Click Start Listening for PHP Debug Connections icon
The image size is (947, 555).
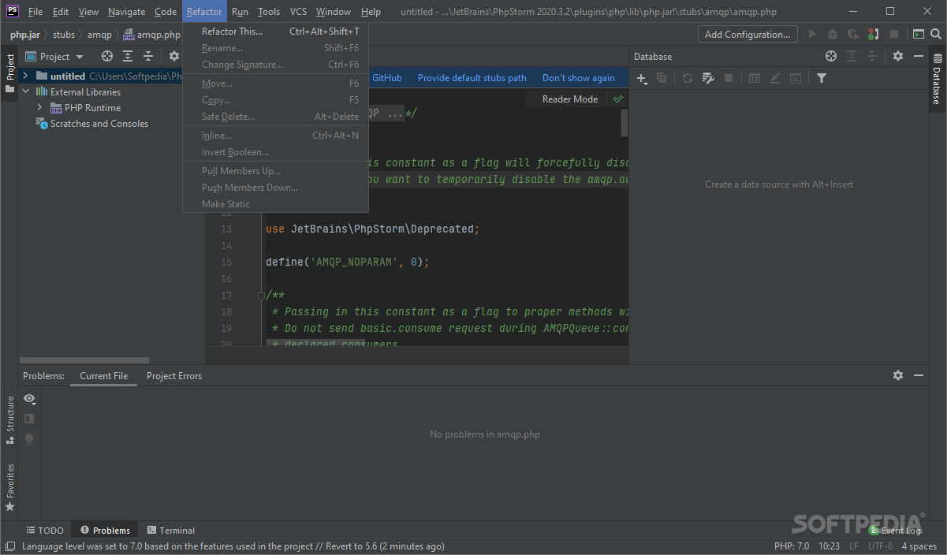click(873, 34)
